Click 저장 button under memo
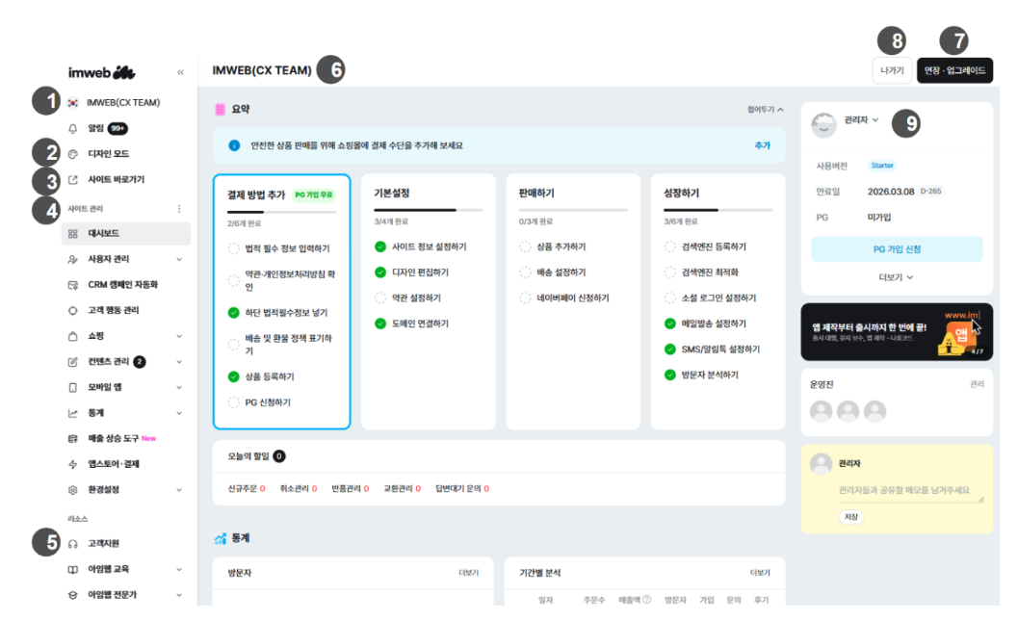1018x621 pixels. 851,517
